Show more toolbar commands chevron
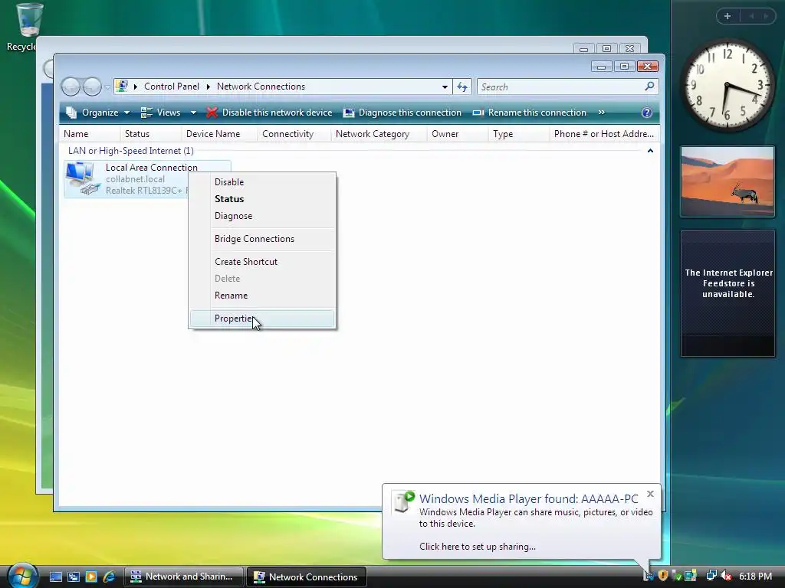The height and width of the screenshot is (588, 785). 601,113
